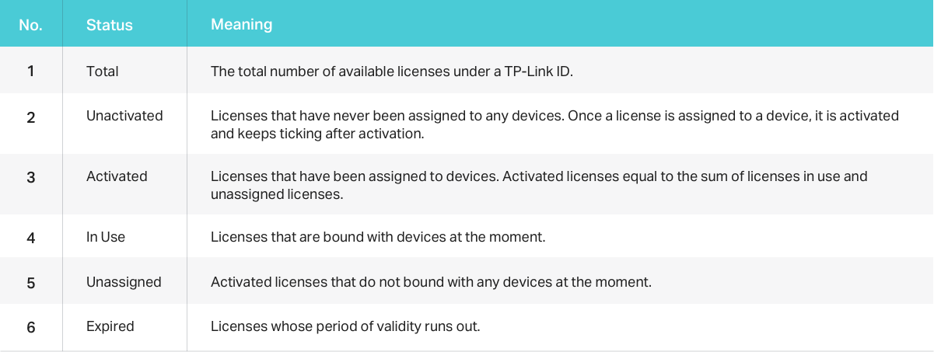The width and height of the screenshot is (934, 352).
Task: Select the In Use status cell
Action: (x=106, y=237)
